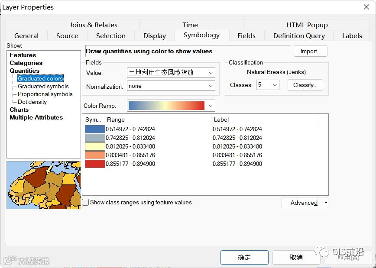Click the blue symbol swatch
The image size is (376, 268).
(x=95, y=129)
